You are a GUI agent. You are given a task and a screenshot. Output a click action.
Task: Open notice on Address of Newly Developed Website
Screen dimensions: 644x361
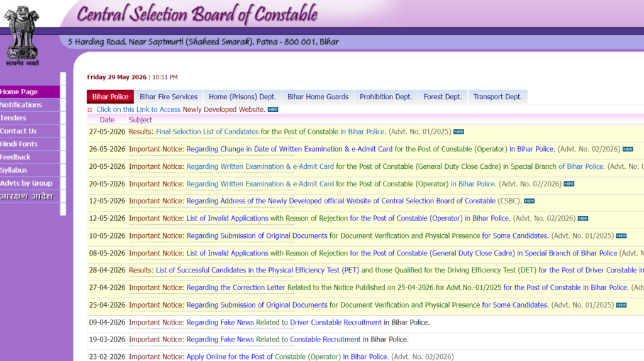tap(341, 201)
